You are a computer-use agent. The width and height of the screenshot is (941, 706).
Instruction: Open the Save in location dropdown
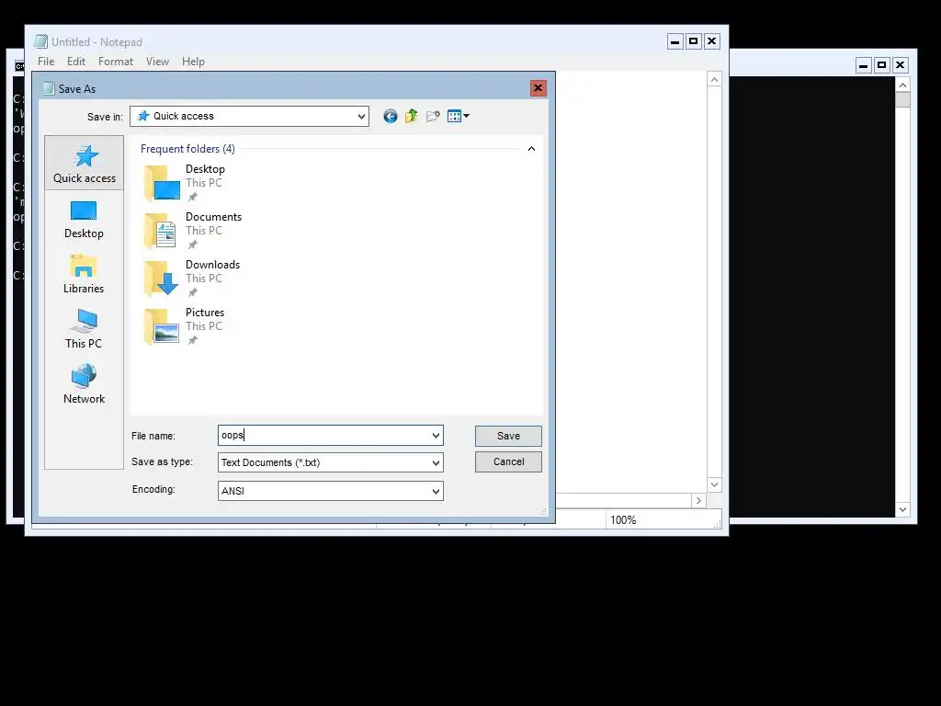coord(361,117)
